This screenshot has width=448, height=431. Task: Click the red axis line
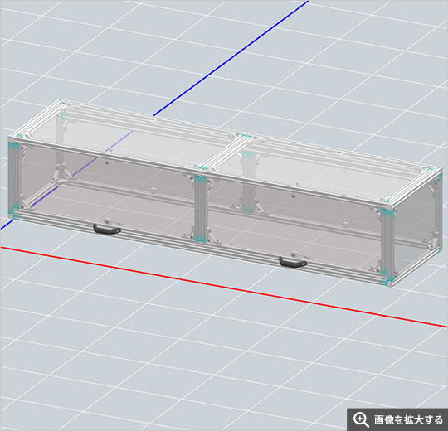click(x=223, y=286)
